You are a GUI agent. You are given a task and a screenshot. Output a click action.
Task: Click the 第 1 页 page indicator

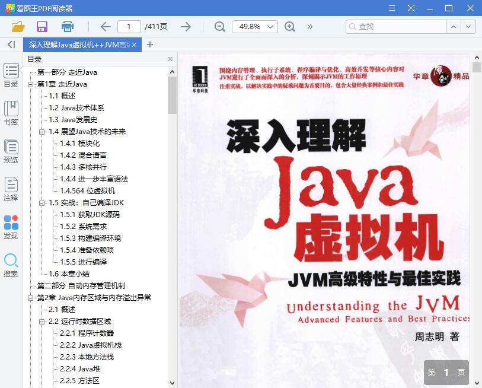[x=446, y=373]
